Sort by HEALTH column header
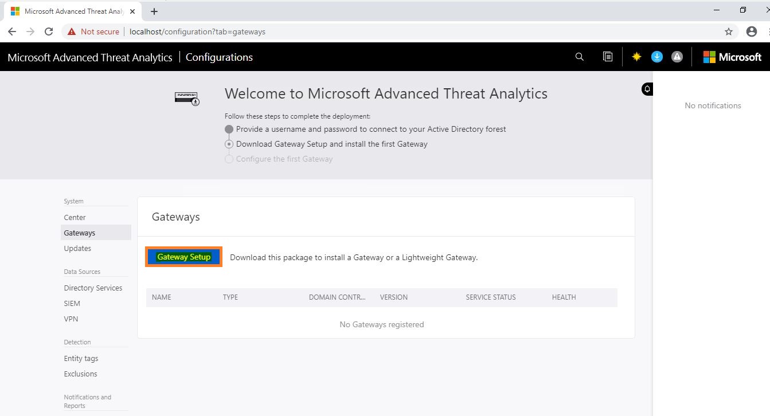The width and height of the screenshot is (770, 416). pyautogui.click(x=564, y=297)
